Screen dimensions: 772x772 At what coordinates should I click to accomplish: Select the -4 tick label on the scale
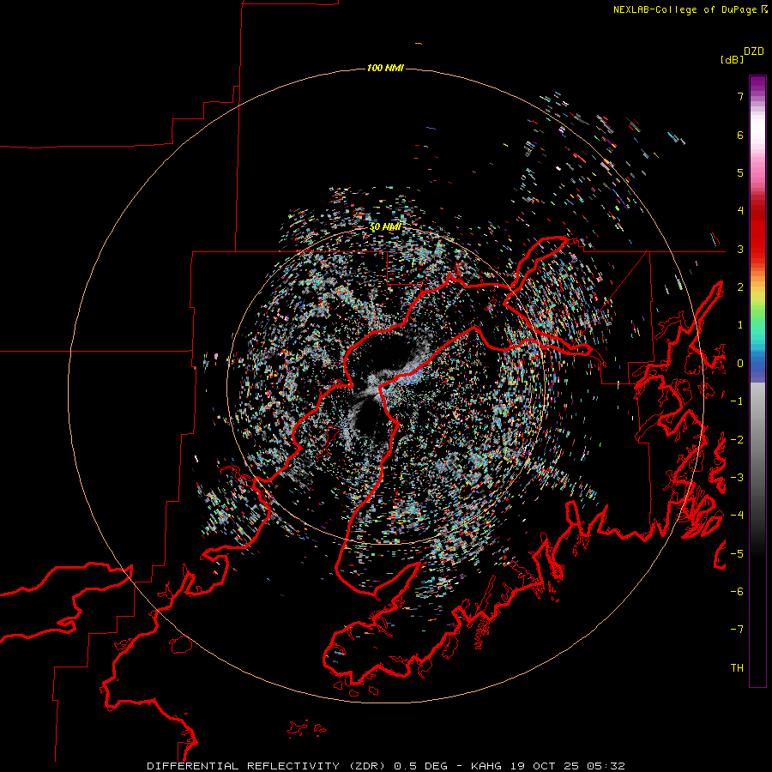point(737,516)
